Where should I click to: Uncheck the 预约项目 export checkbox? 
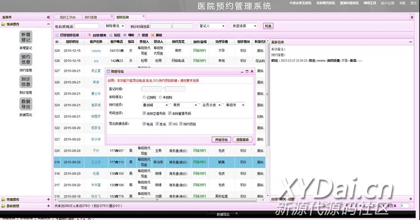181,124
